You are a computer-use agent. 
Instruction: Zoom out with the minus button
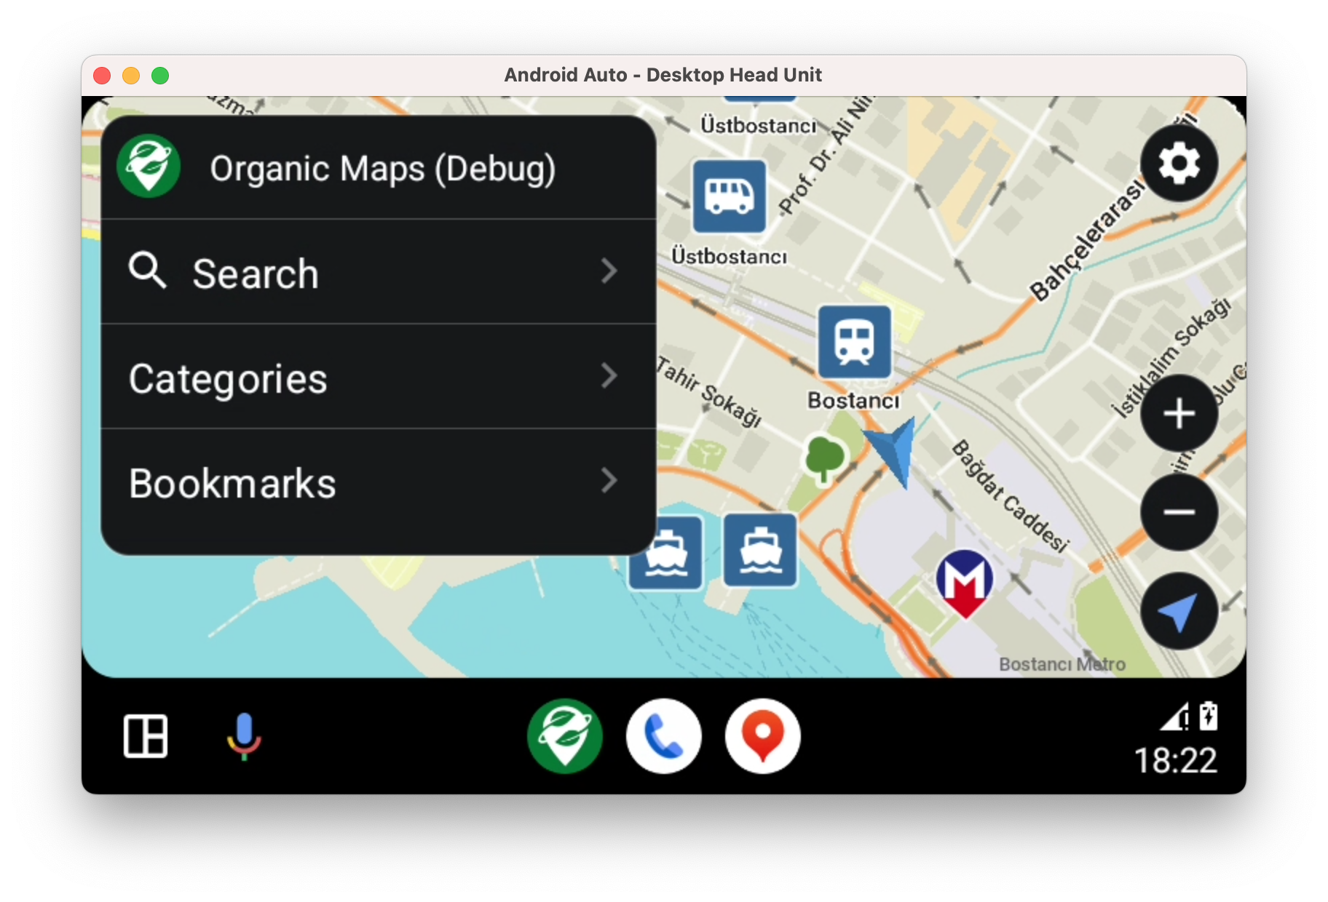(x=1179, y=512)
